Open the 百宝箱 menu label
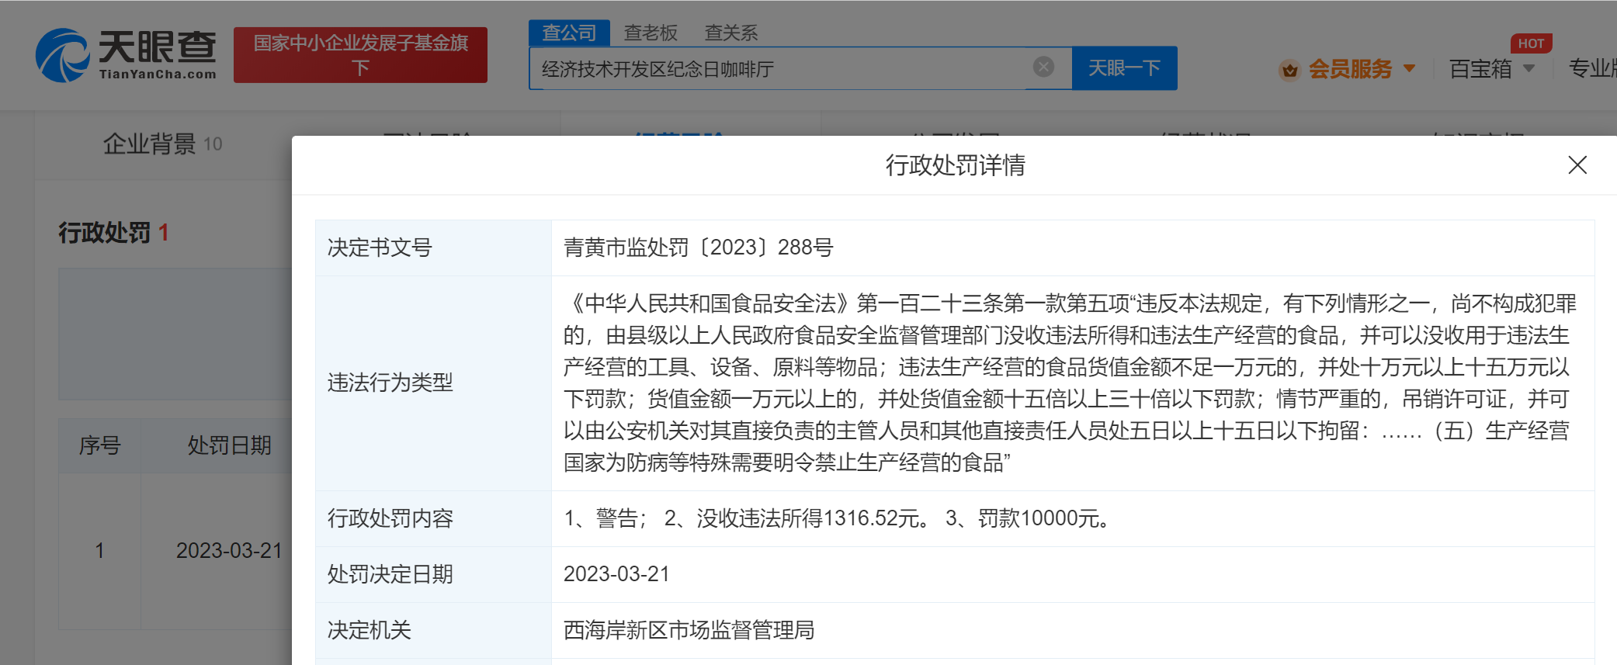1617x665 pixels. (1480, 69)
